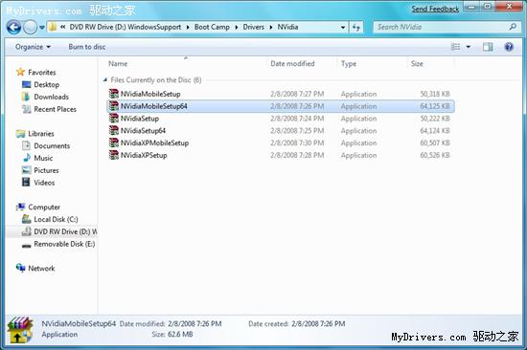Open the Pictures library
527x350 pixels.
[x=46, y=170]
